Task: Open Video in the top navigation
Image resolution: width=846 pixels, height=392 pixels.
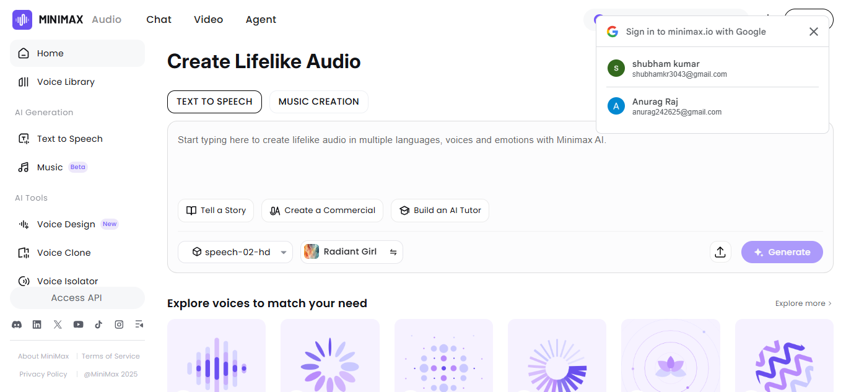Action: point(208,20)
